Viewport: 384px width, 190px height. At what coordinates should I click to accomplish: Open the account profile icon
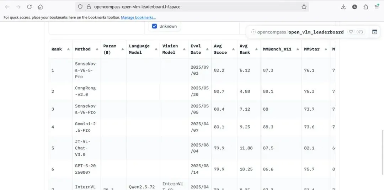(354, 7)
